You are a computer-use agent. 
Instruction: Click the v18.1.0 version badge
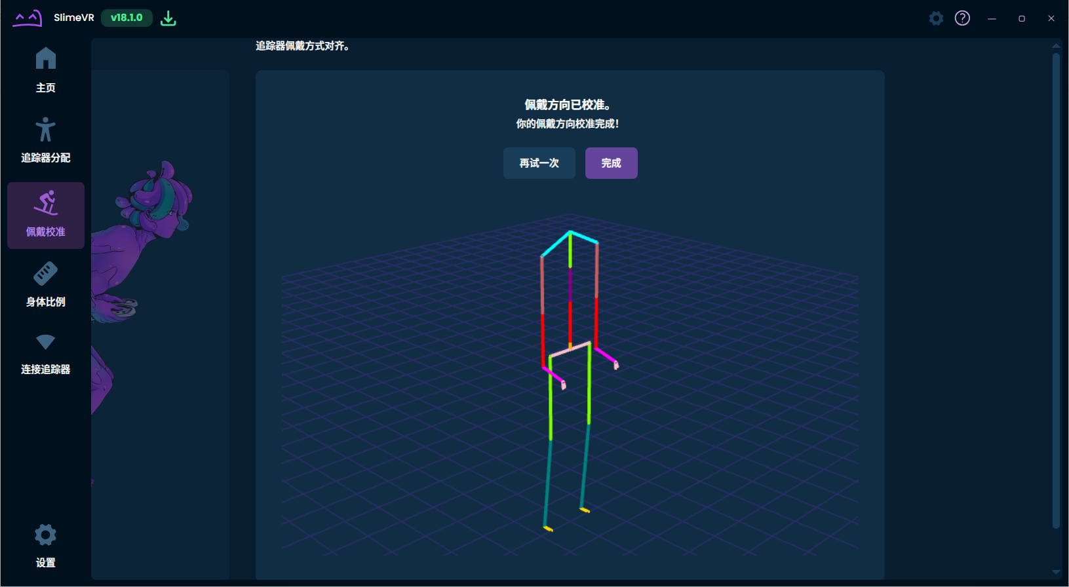(x=126, y=18)
